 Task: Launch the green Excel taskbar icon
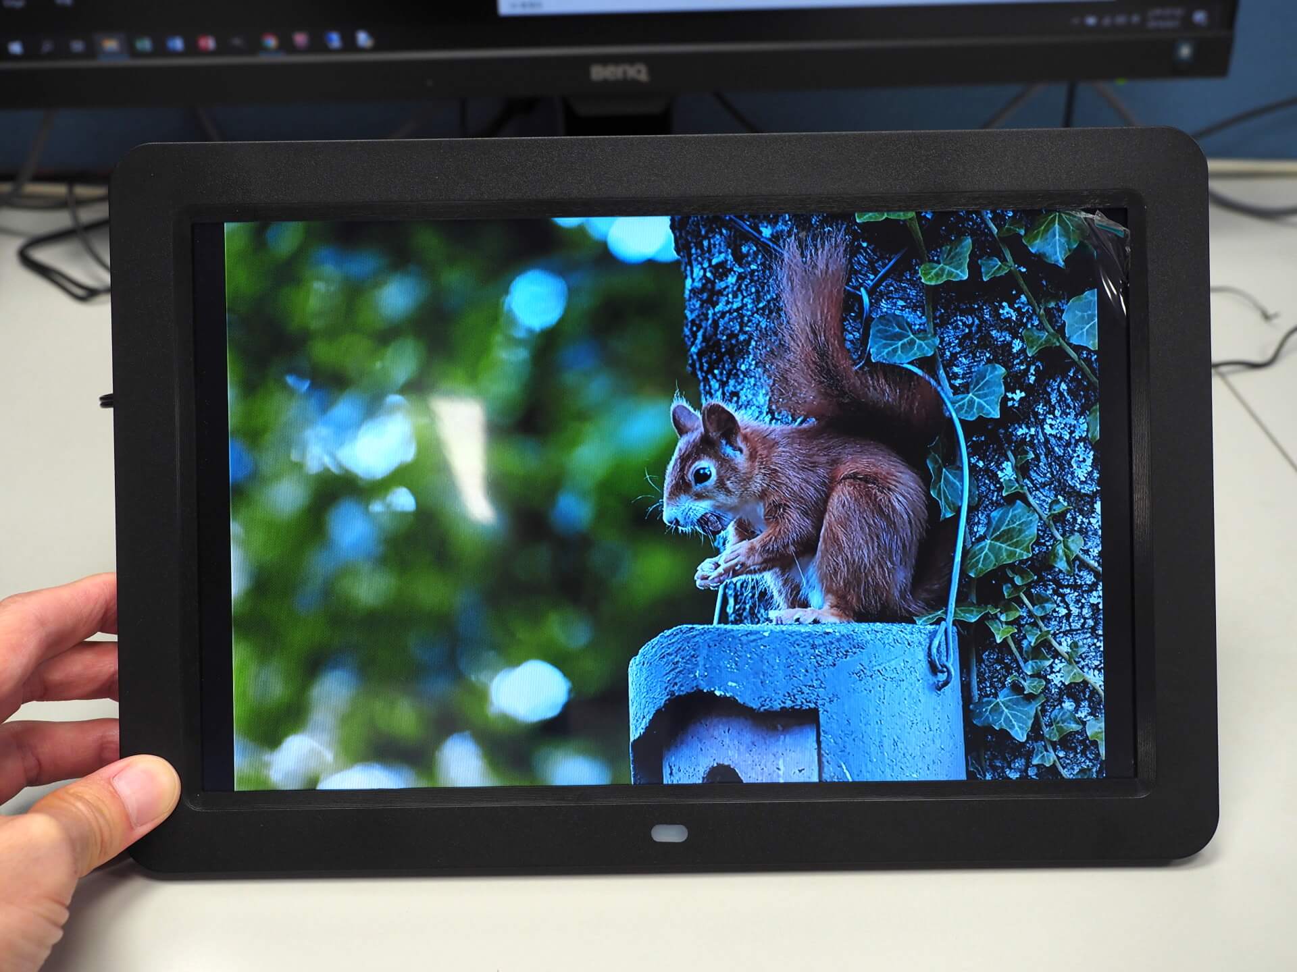143,45
